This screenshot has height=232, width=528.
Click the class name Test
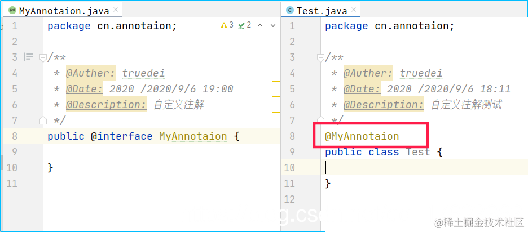[x=418, y=152]
